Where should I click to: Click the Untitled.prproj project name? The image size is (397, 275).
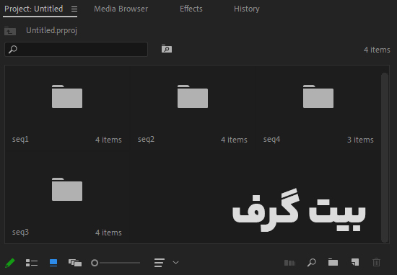tap(52, 30)
